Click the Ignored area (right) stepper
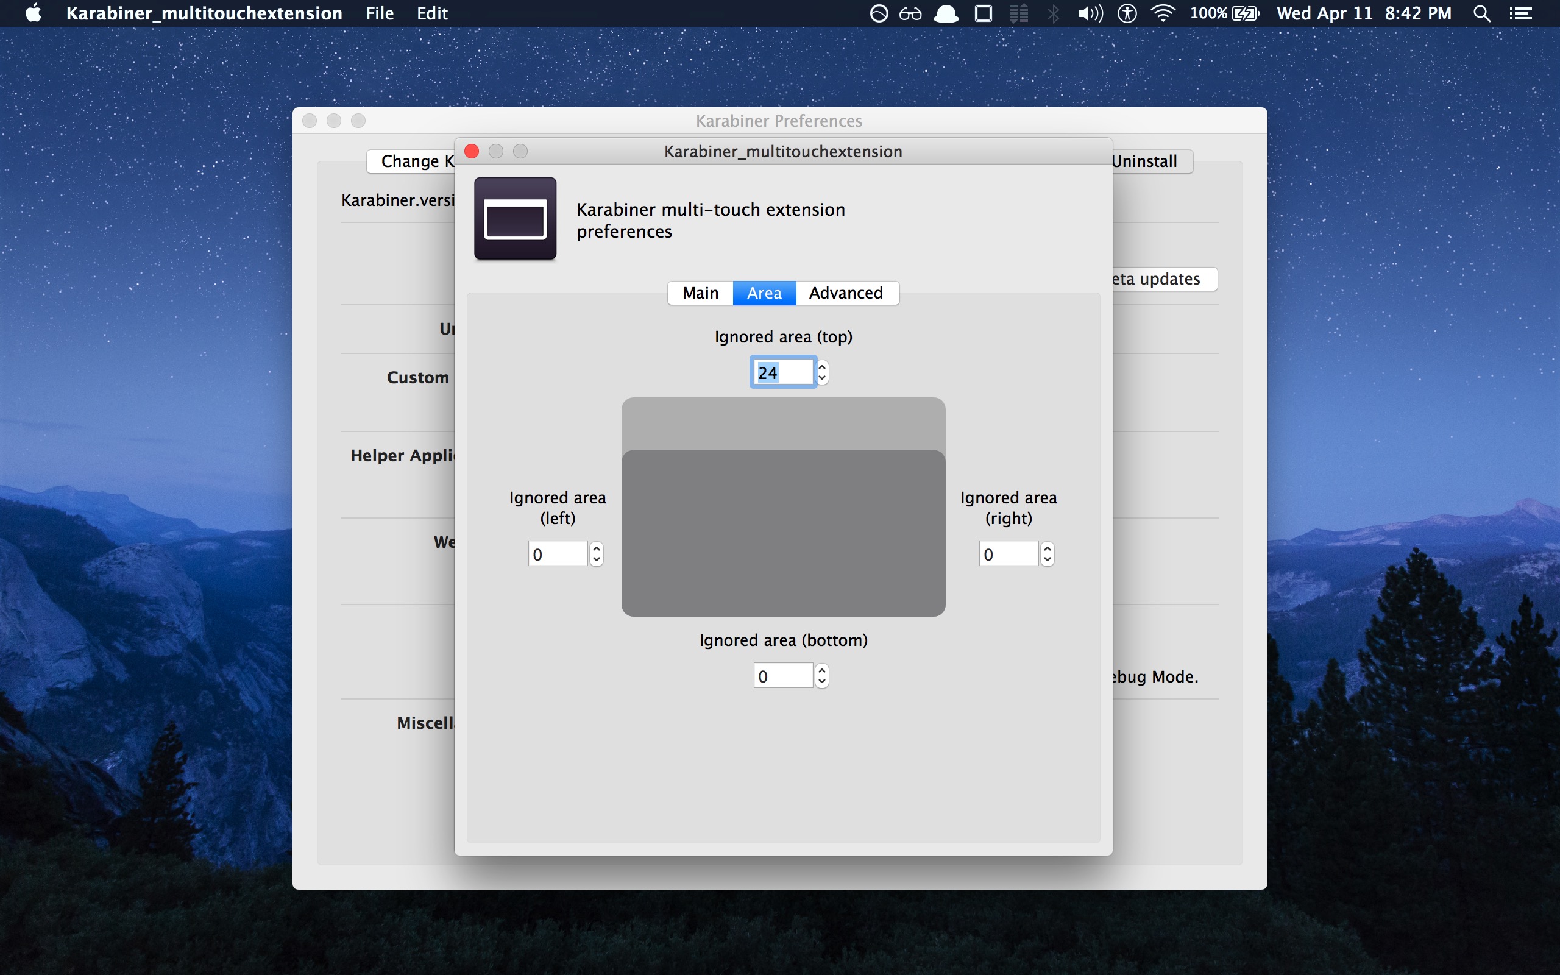The image size is (1560, 975). 1048,554
